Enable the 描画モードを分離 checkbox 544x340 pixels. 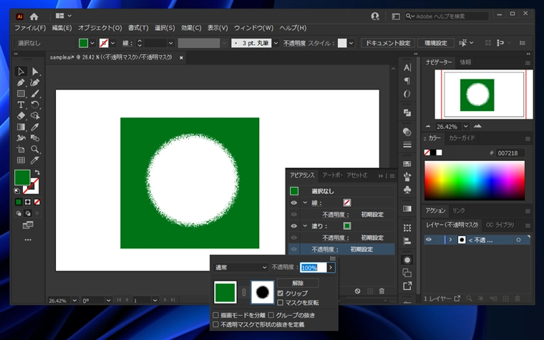pyautogui.click(x=215, y=315)
